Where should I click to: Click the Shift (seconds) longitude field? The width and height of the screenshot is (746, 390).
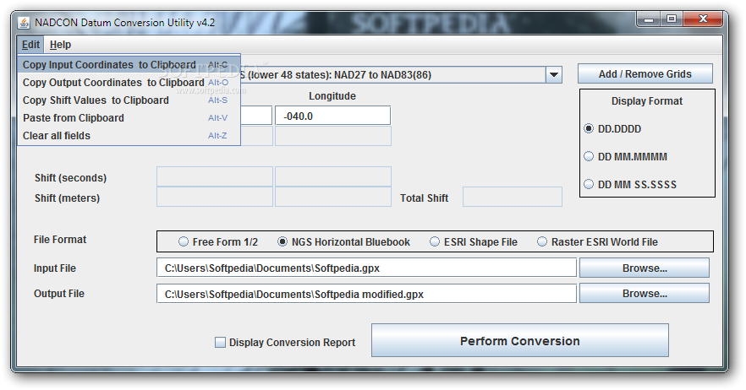333,176
